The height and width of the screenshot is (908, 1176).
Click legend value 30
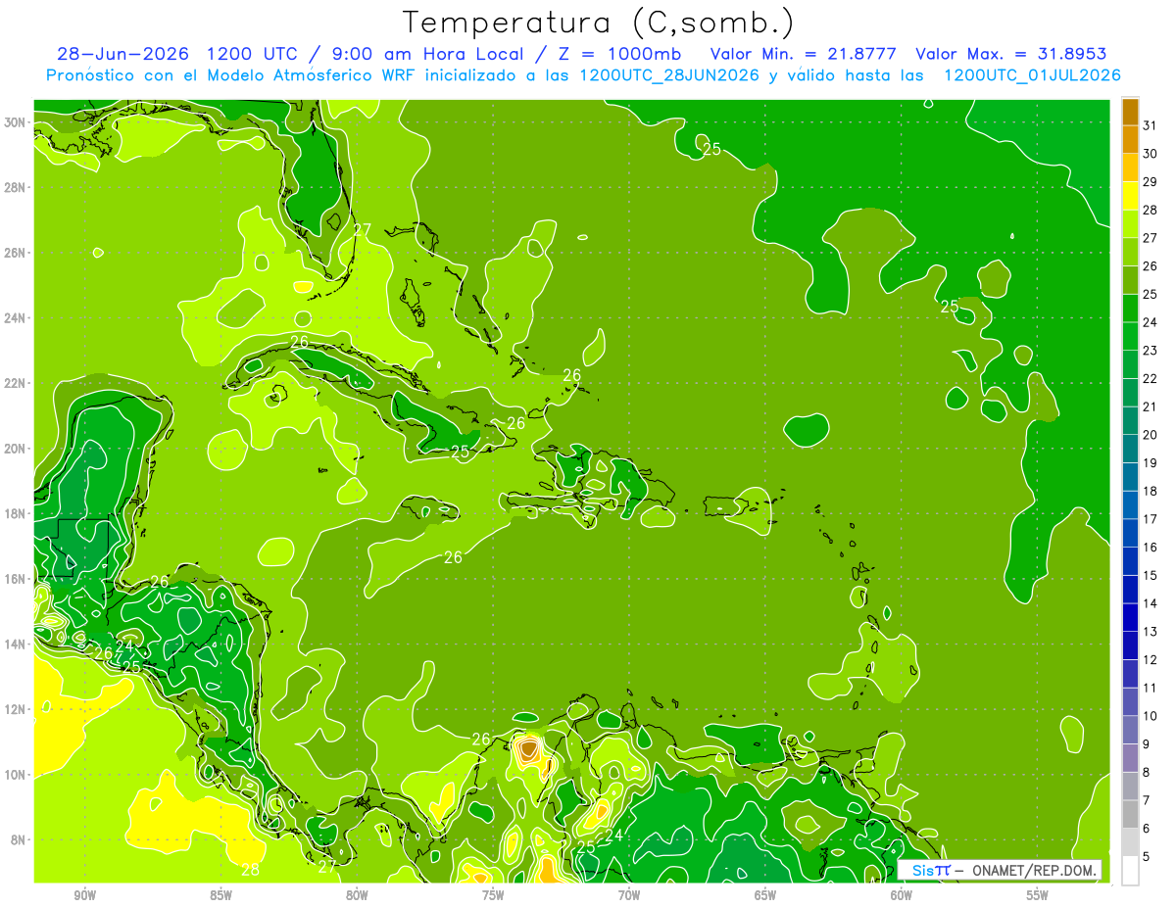pyautogui.click(x=1151, y=153)
